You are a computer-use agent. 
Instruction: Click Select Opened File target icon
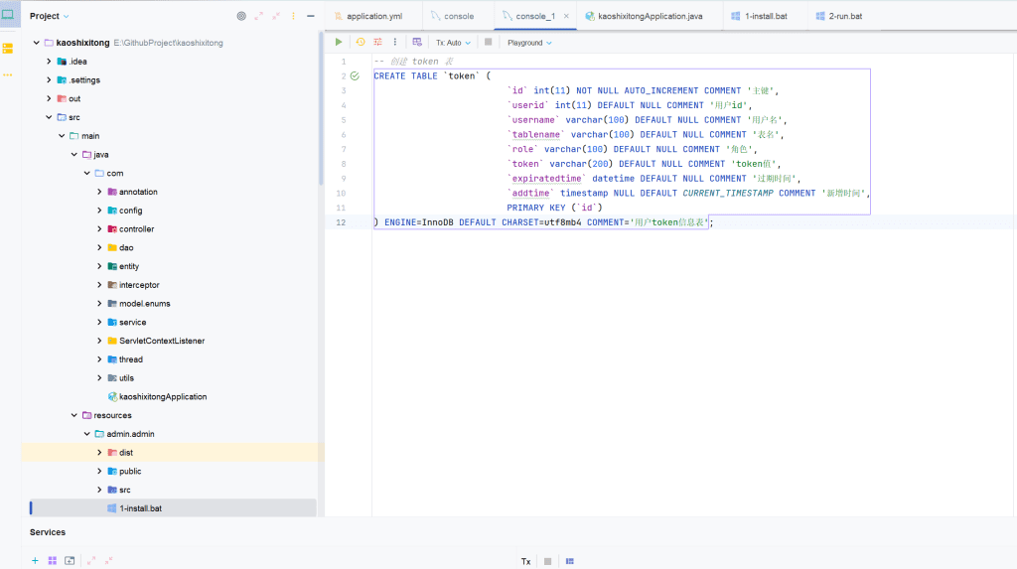tap(241, 16)
